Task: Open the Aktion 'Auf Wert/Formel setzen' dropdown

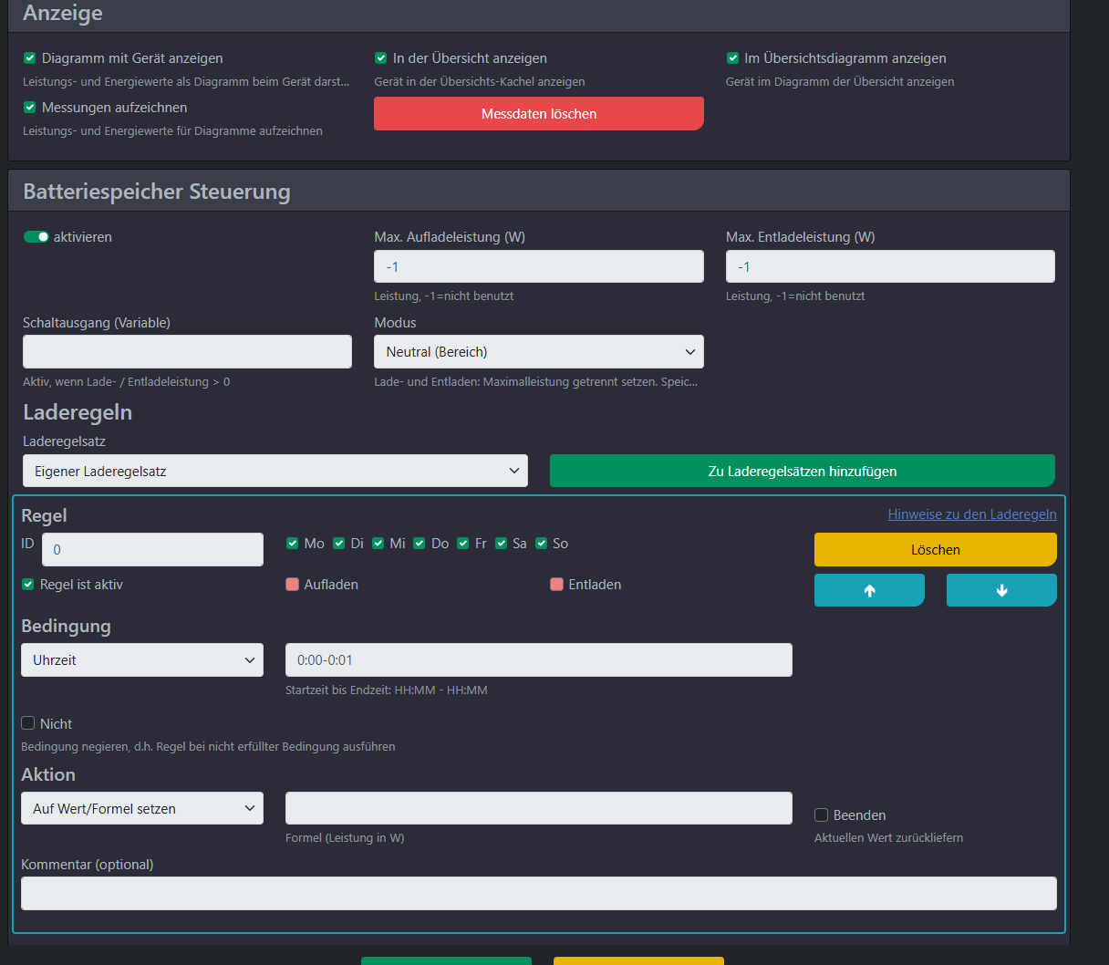Action: point(142,809)
